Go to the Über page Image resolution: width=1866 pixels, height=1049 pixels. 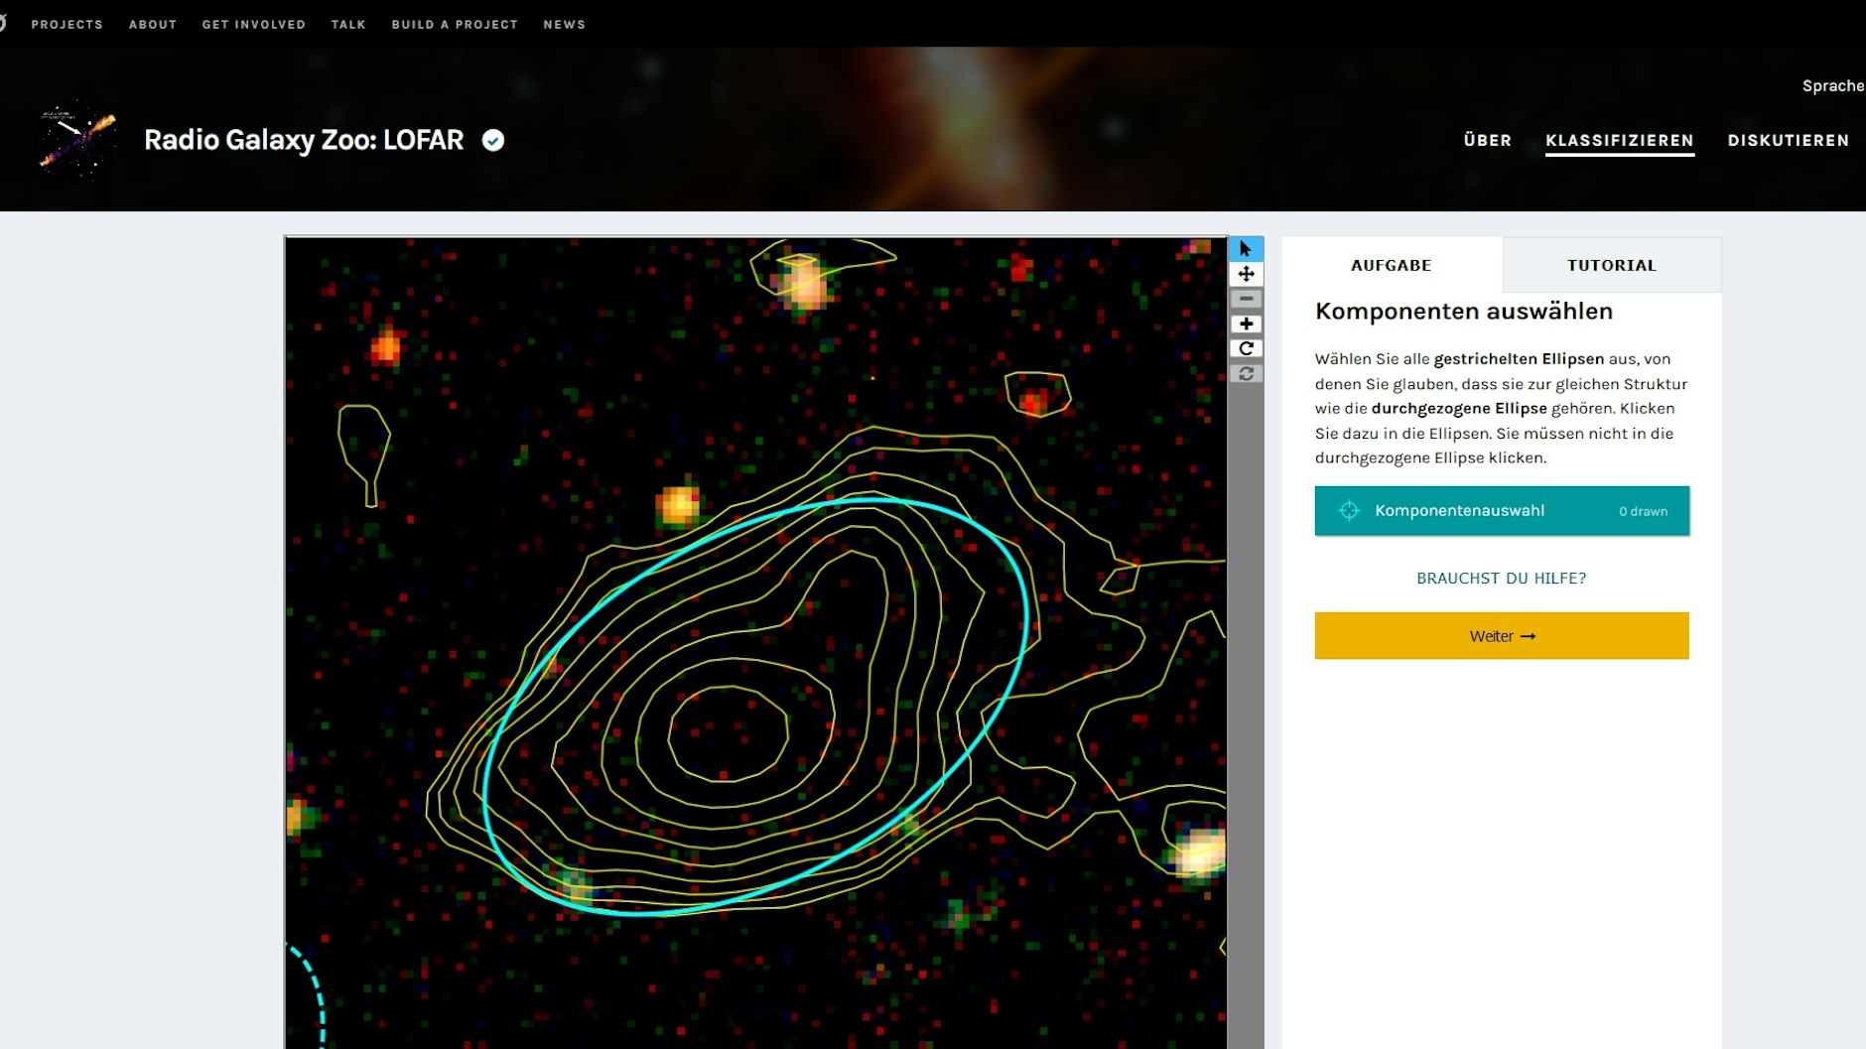point(1487,141)
